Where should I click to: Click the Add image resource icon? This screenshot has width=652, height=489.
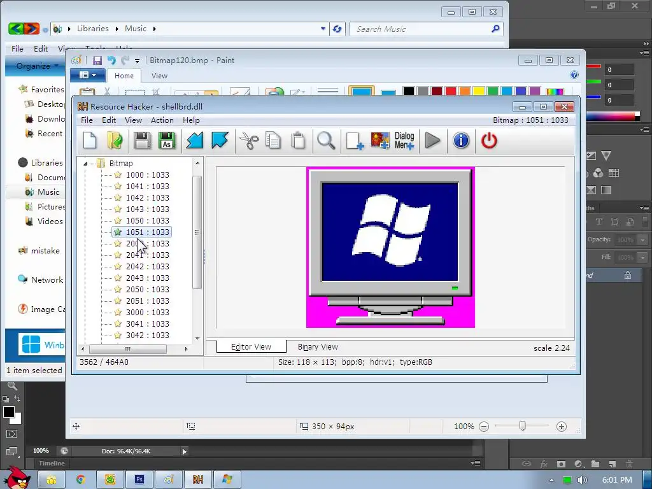tap(379, 141)
